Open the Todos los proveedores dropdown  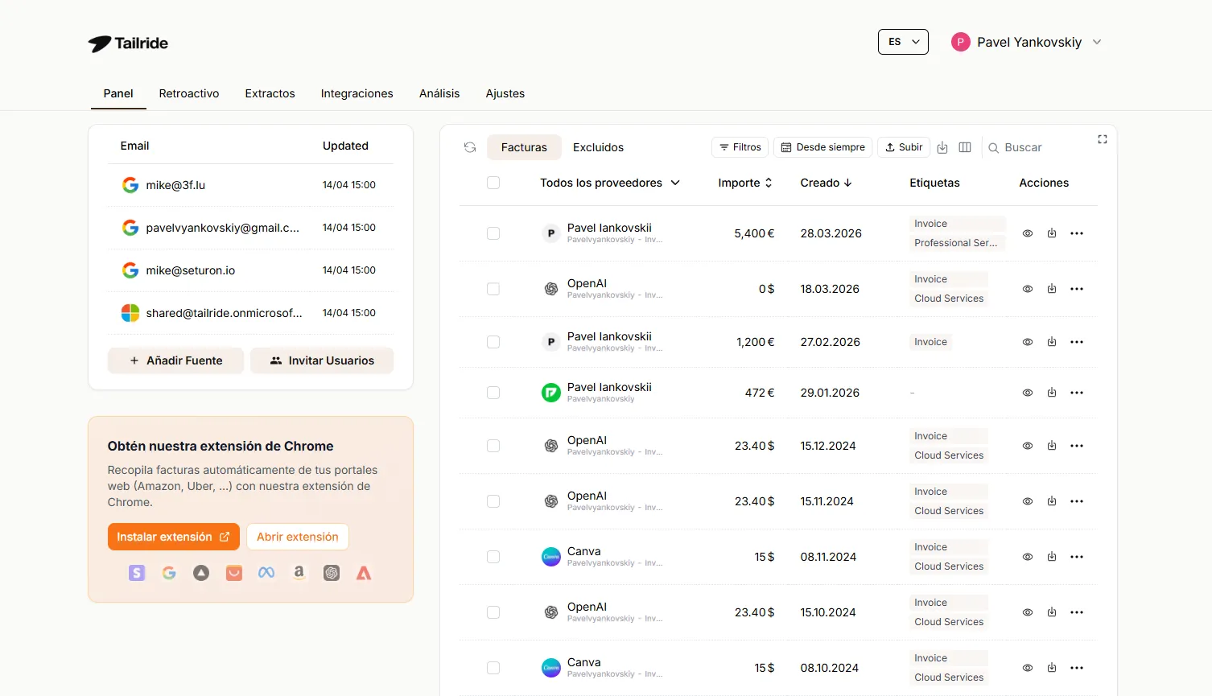pos(609,183)
